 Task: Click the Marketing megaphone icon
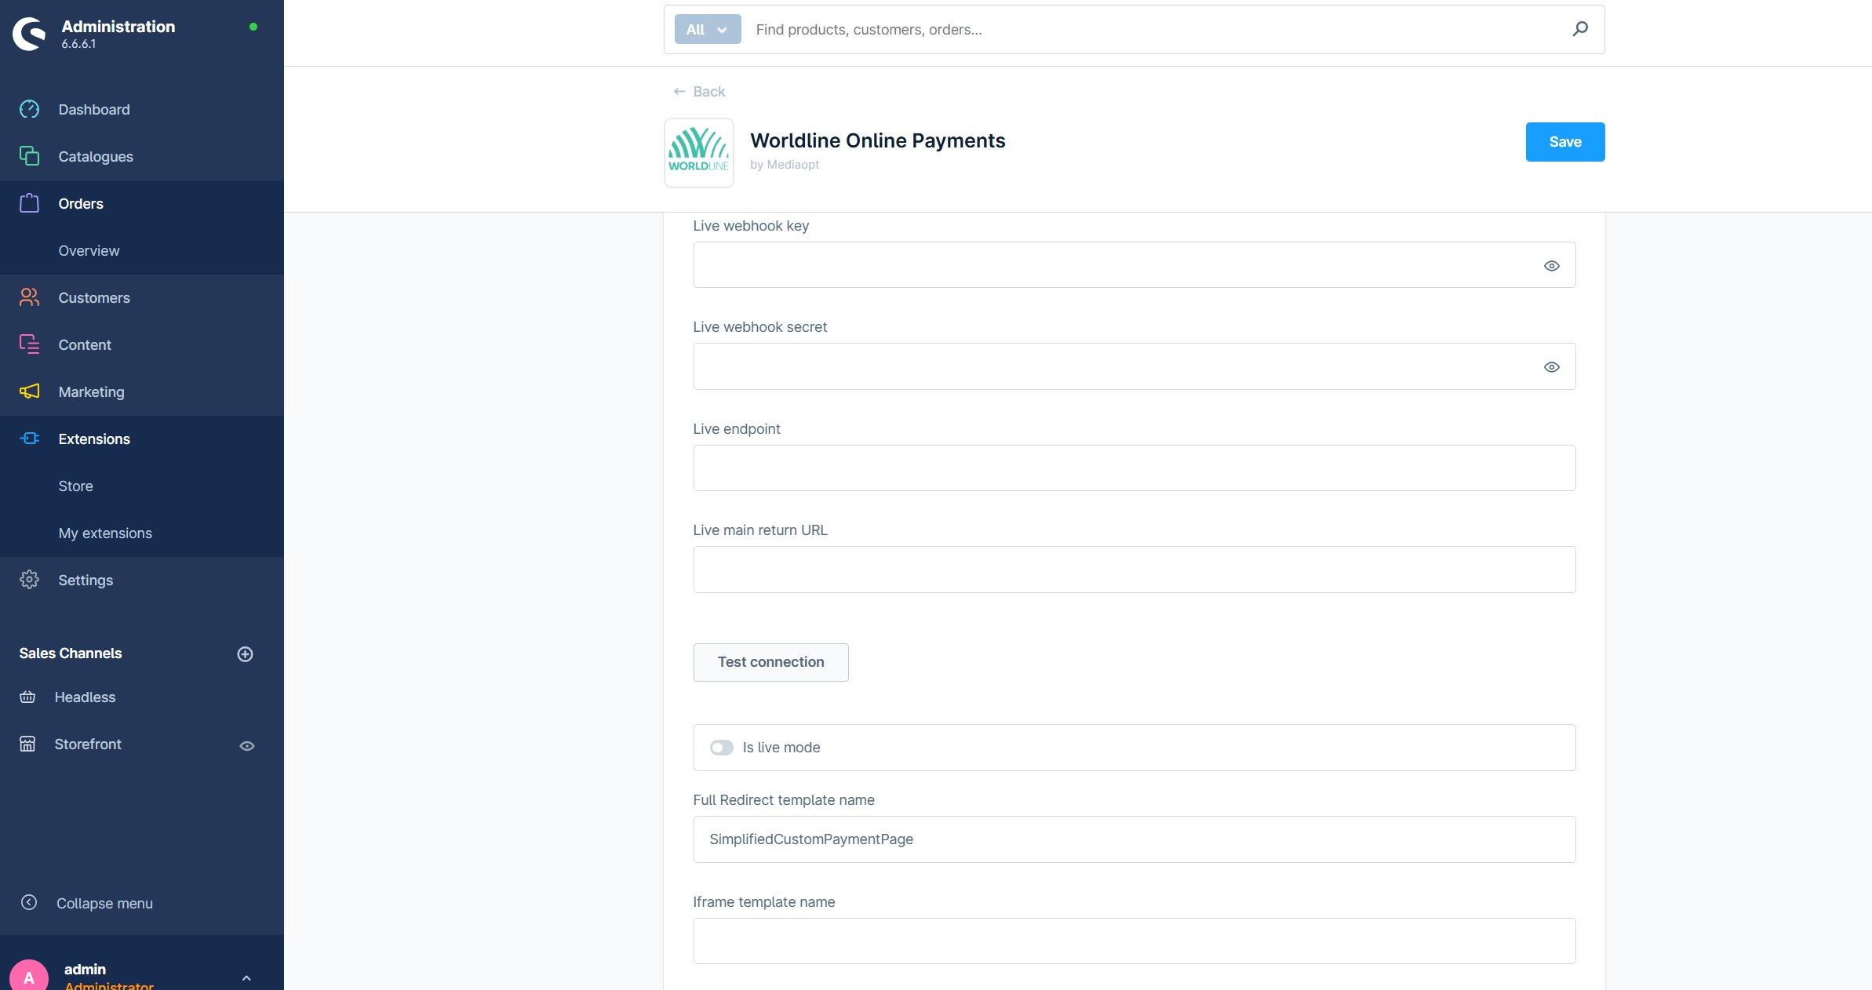pyautogui.click(x=29, y=391)
